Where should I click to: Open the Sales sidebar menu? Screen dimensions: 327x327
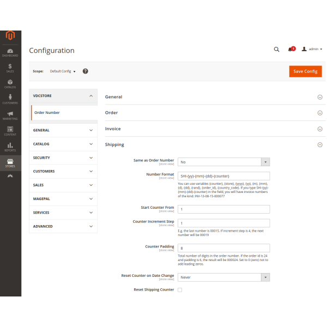10,68
